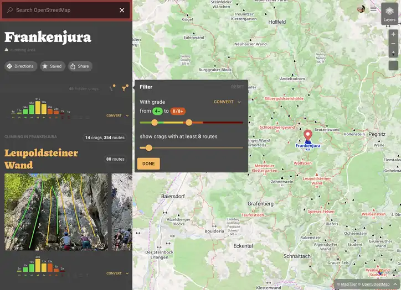
Task: Clear the search with the X icon
Action: [122, 10]
